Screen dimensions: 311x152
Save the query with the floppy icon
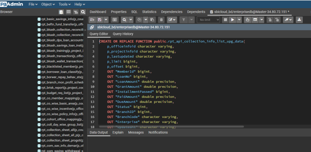[100, 20]
